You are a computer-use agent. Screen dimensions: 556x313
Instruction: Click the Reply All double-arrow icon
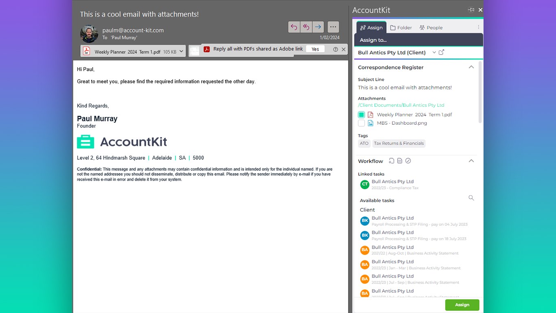tap(306, 27)
